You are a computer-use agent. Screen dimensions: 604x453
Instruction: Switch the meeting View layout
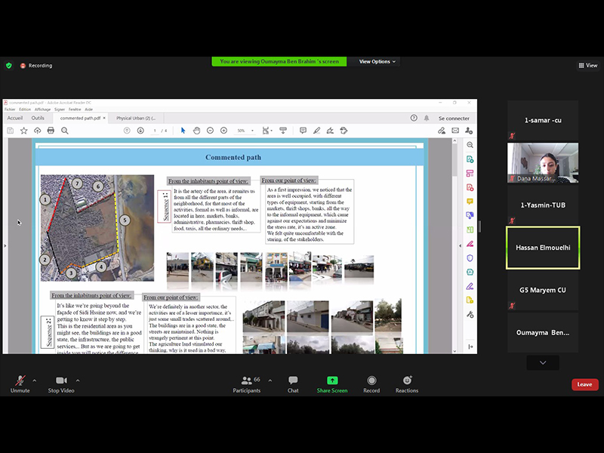coord(587,66)
